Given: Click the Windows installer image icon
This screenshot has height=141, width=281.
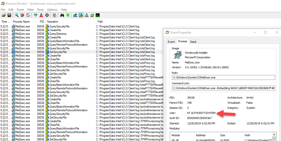Looking at the screenshot, I should (x=177, y=55).
